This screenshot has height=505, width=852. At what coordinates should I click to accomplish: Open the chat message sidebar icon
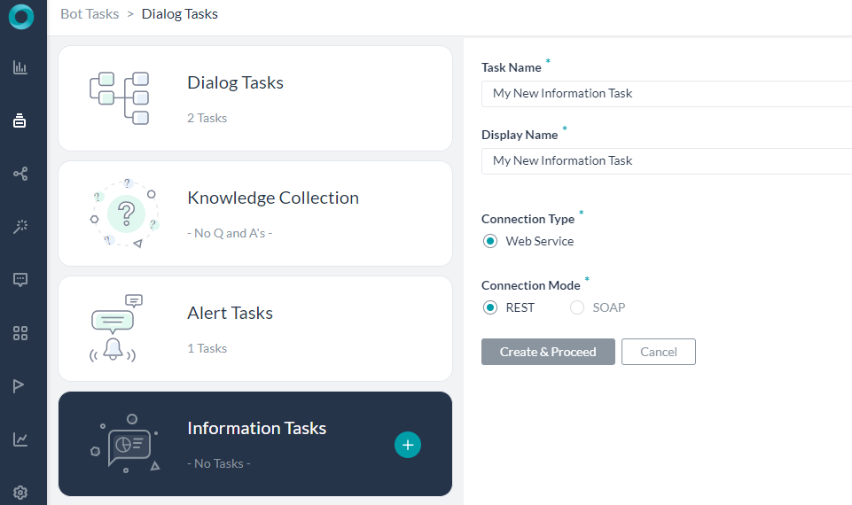tap(20, 280)
